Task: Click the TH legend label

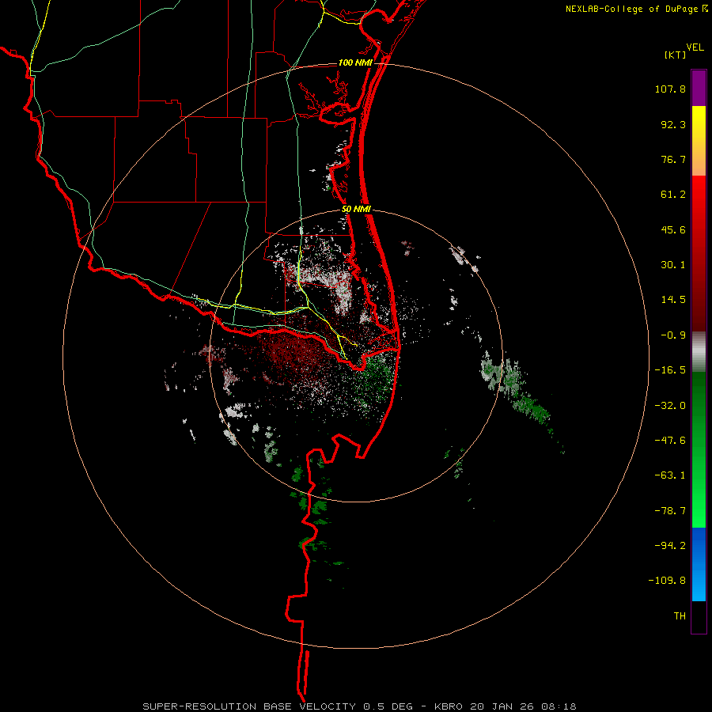Action: coord(680,616)
